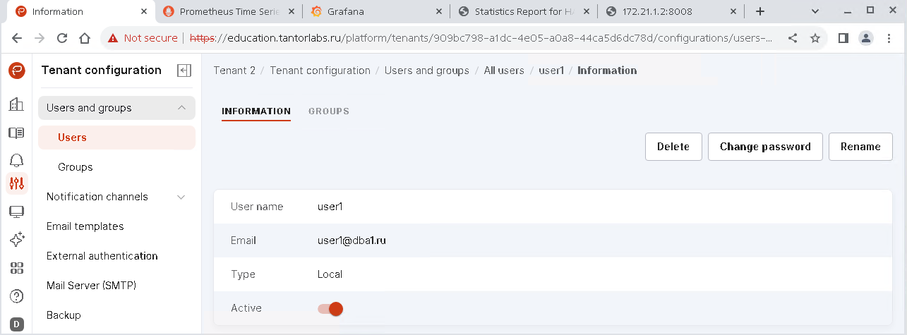Image resolution: width=907 pixels, height=335 pixels.
Task: Toggle the Active switch for user1
Action: pos(330,308)
